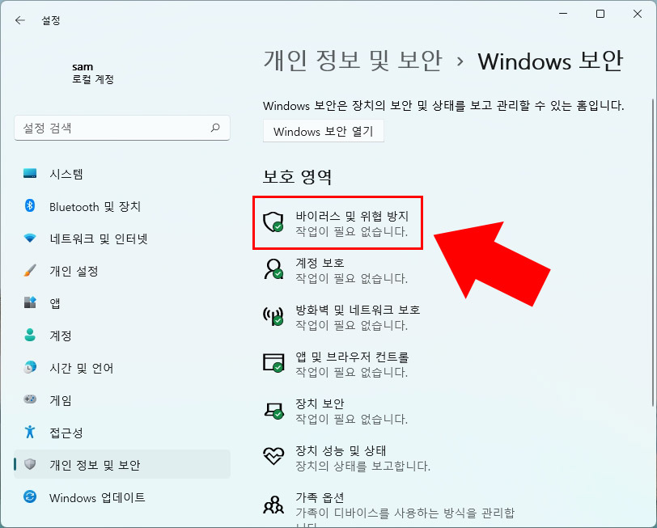Click inside the 설정 검색 search field
The height and width of the screenshot is (528, 657).
click(121, 128)
